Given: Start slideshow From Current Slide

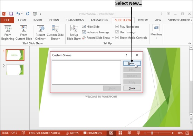Looking at the screenshot, I should (23, 32).
